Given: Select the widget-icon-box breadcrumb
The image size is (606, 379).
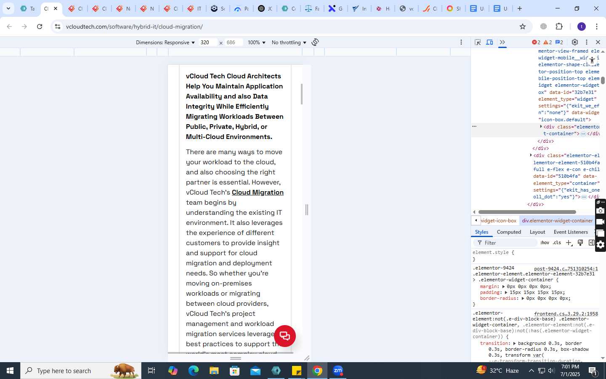Looking at the screenshot, I should (499, 221).
